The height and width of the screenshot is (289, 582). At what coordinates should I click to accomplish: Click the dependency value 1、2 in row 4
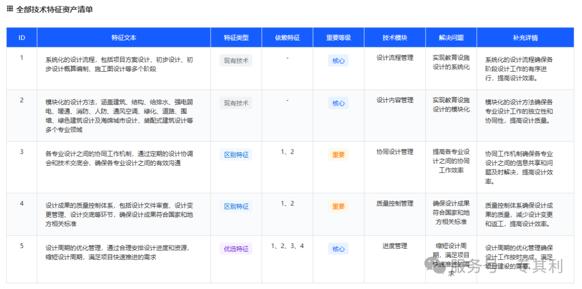tap(287, 203)
